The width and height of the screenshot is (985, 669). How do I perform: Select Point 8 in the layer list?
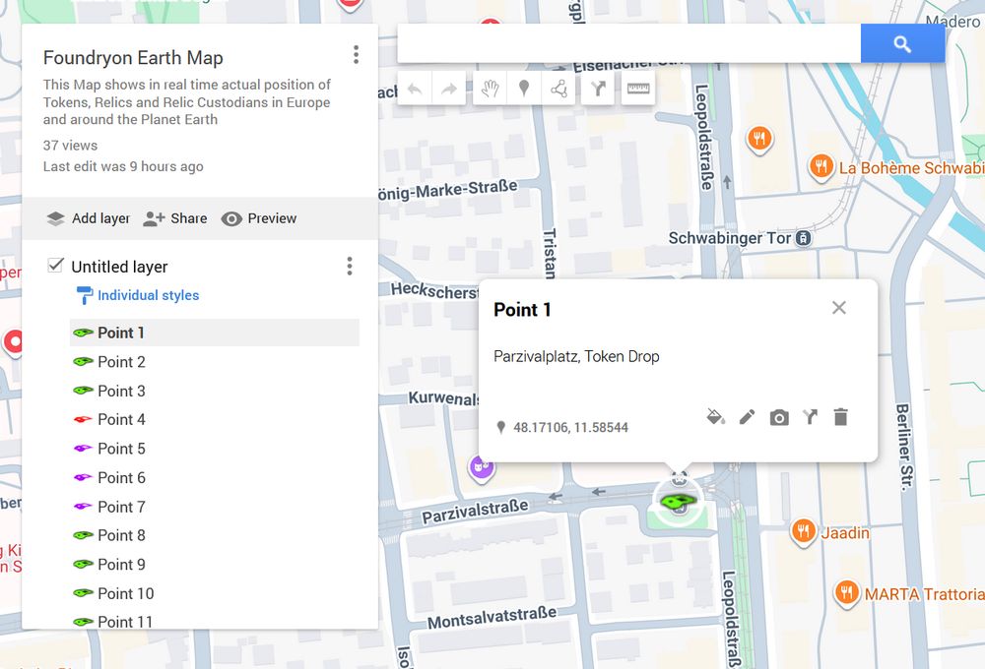[214, 535]
